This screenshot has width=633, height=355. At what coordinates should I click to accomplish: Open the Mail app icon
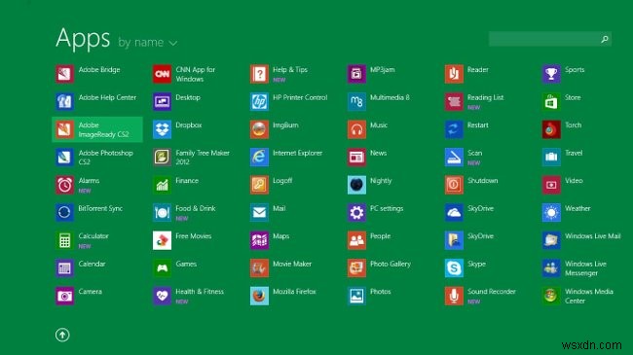click(x=259, y=213)
